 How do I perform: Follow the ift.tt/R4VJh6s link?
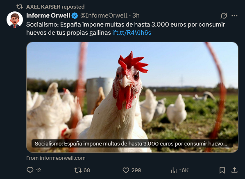tap(132, 33)
